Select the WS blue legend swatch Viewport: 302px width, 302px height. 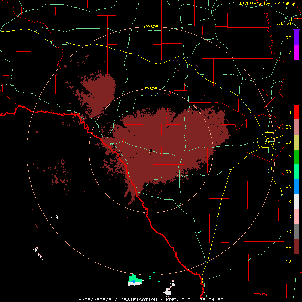296,187
